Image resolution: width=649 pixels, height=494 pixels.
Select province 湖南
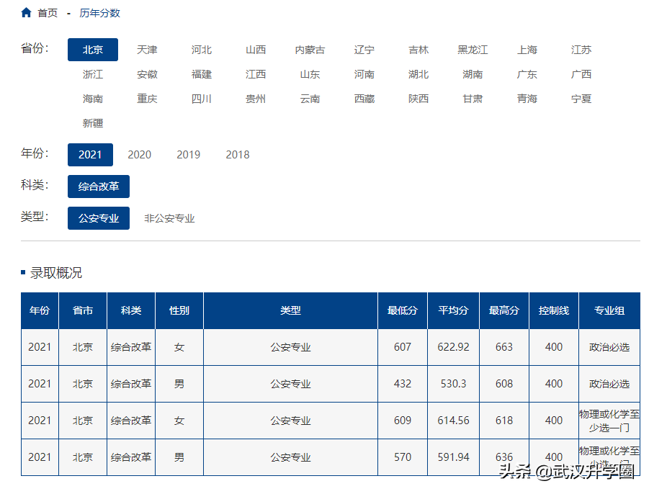(x=473, y=74)
